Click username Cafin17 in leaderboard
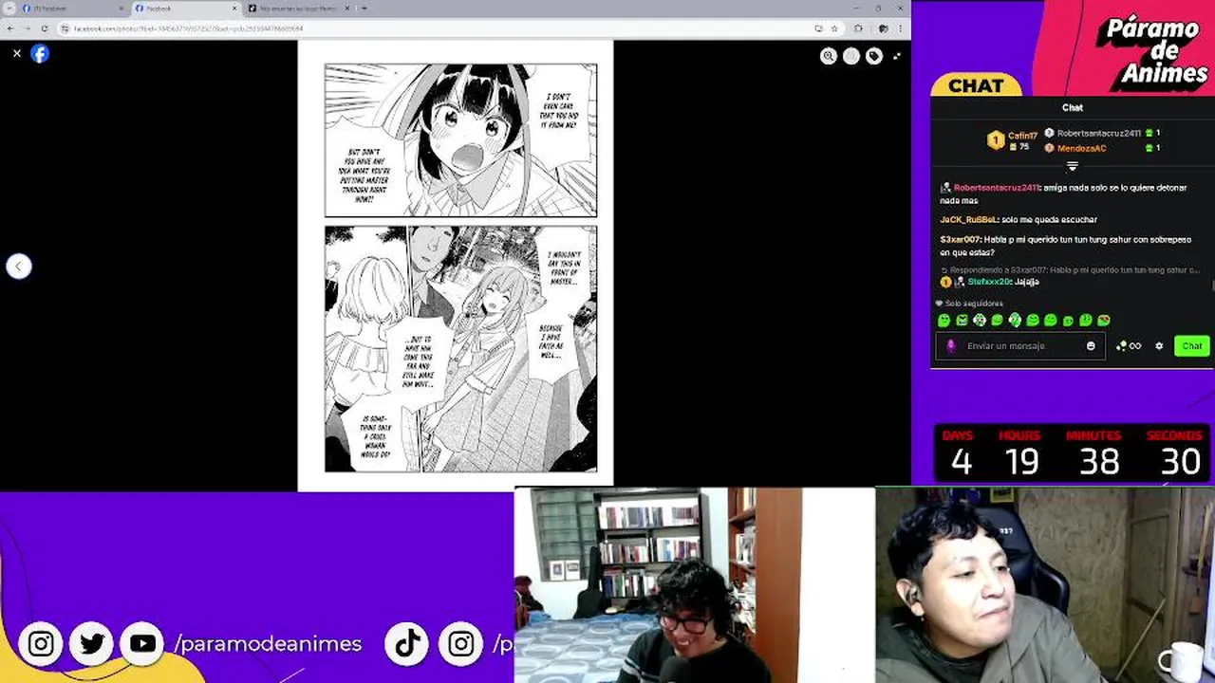Screen dimensions: 1215x683 [1022, 137]
